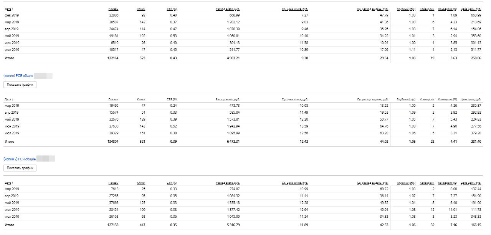This screenshot has width=491, height=235.
Task: Sort by "Дата" in the (копия 2) РСЯ общие table
Action: (8, 183)
